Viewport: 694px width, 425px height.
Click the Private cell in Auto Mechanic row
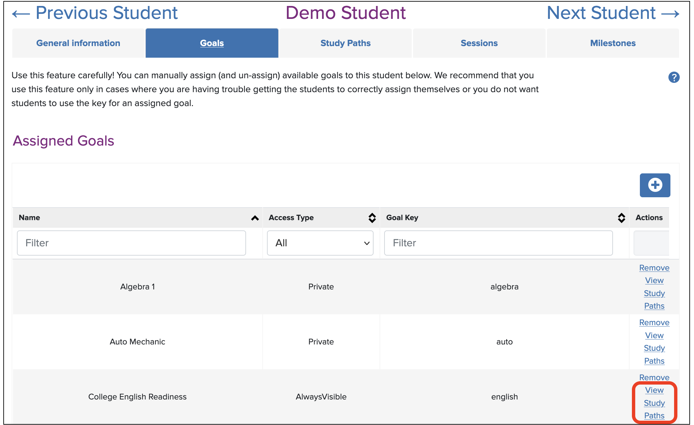tap(321, 342)
